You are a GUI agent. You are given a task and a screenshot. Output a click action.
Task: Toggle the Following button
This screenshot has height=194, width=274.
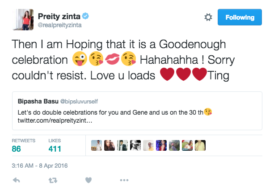(x=240, y=17)
